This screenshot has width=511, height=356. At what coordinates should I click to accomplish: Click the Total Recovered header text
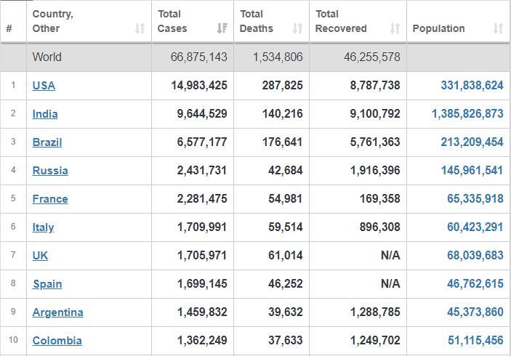[341, 21]
